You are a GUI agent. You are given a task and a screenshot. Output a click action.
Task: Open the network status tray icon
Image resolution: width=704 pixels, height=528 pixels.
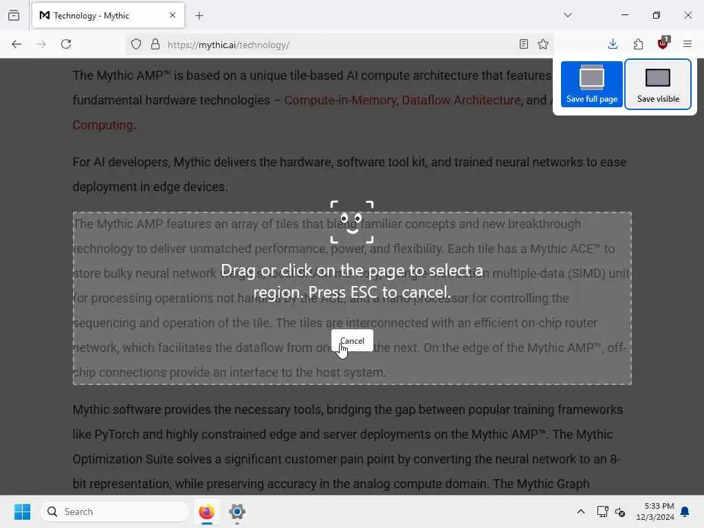602,511
